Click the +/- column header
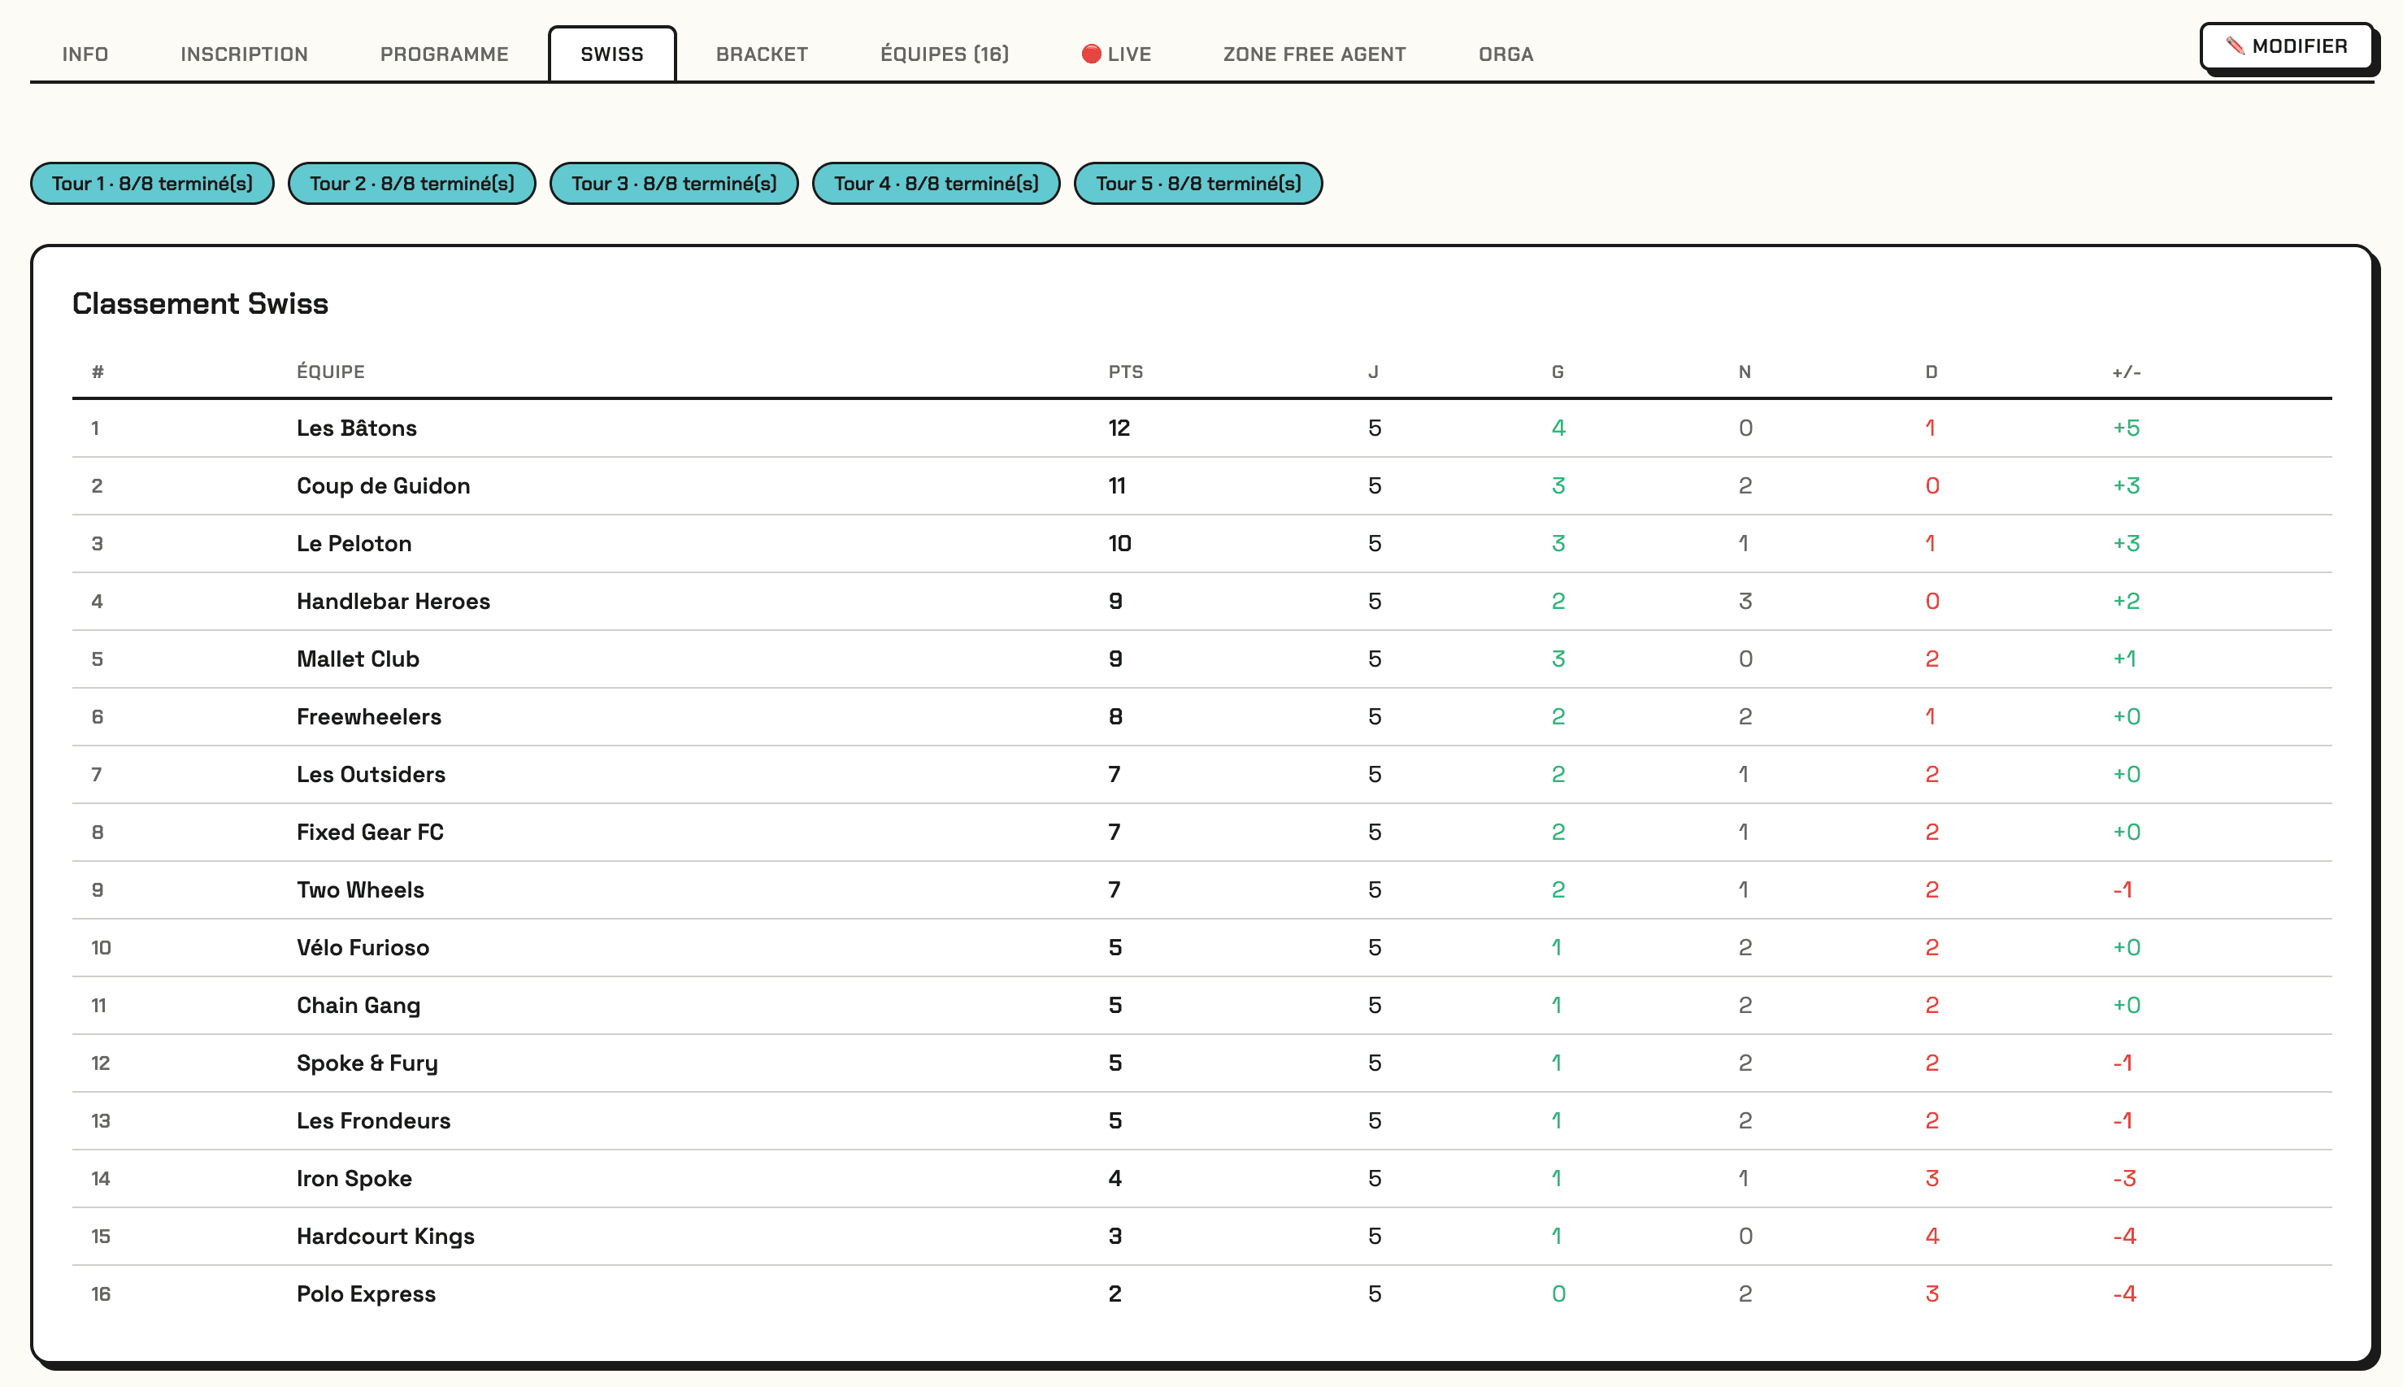The image size is (2403, 1387). (x=2126, y=372)
